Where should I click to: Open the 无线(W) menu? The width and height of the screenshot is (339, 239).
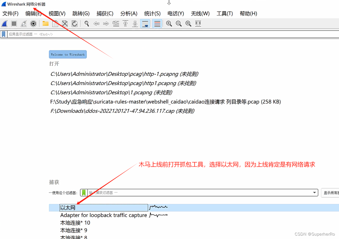(x=200, y=13)
